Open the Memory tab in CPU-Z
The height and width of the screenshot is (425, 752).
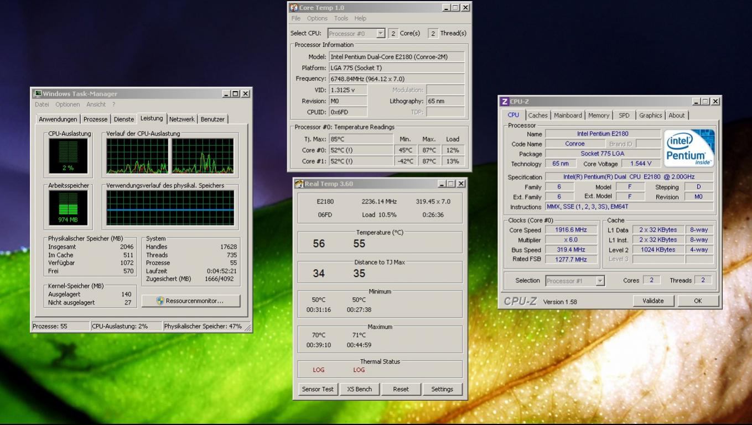tap(599, 116)
